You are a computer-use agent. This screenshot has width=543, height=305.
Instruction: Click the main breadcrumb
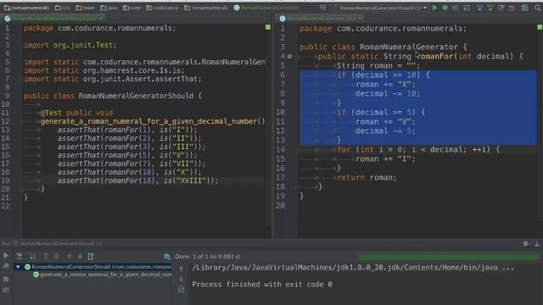coord(85,8)
